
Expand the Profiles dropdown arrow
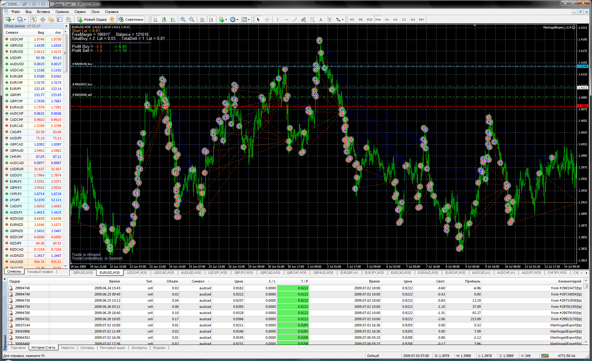tap(25, 19)
